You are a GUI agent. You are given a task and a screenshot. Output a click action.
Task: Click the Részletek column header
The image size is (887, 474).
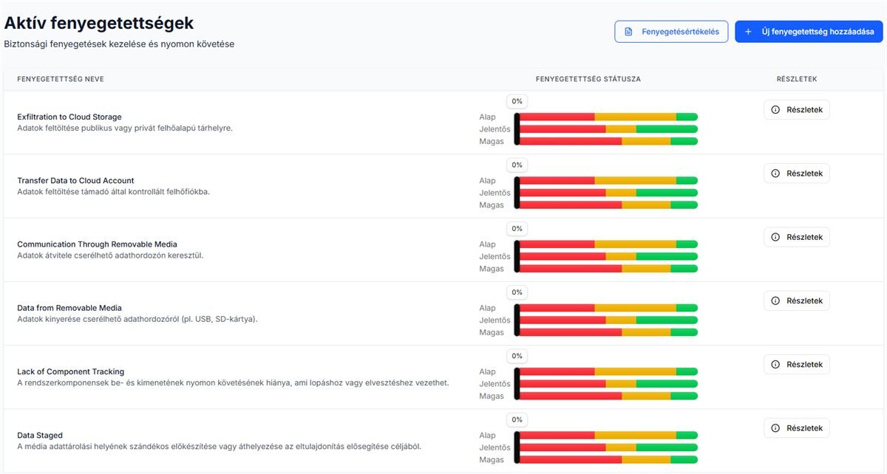[x=796, y=79]
